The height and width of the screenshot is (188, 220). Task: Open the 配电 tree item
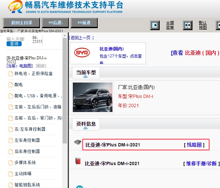(x=18, y=85)
